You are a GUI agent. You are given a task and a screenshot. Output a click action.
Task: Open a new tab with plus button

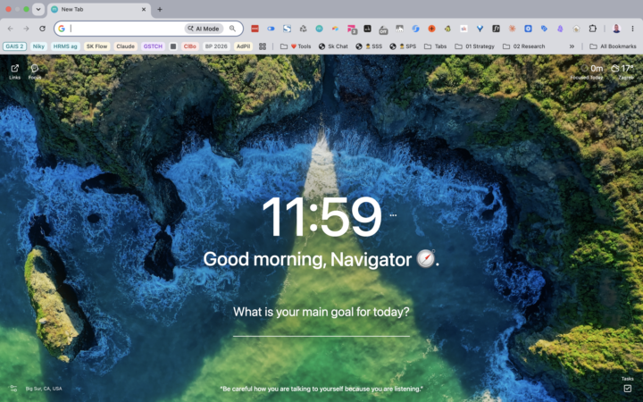tap(160, 10)
